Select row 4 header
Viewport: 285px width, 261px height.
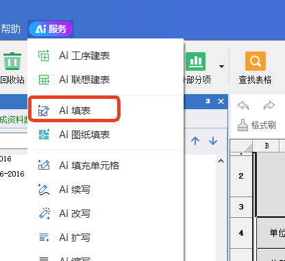tap(241, 233)
